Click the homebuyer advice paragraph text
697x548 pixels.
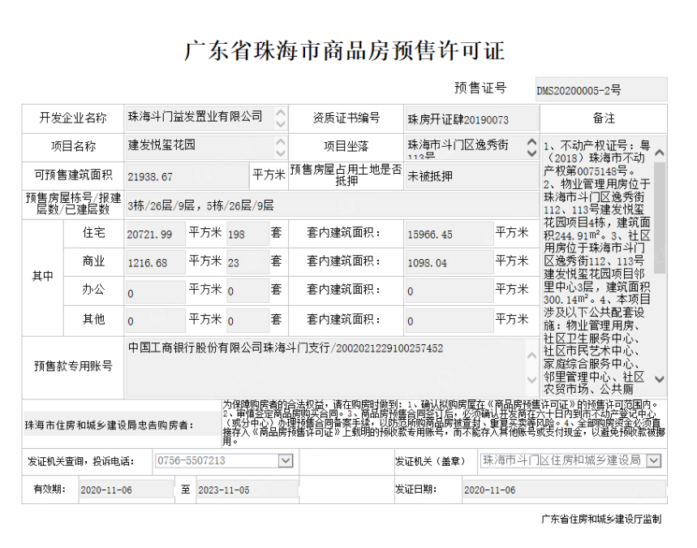coord(444,422)
